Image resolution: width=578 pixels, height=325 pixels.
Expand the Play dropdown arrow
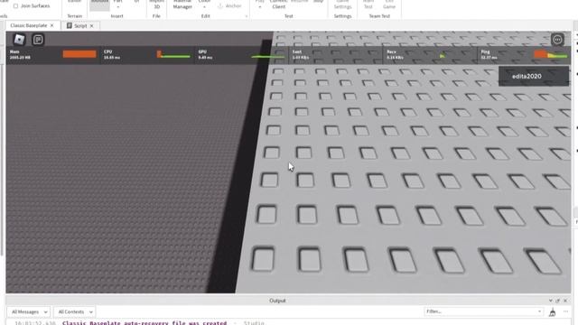(260, 7)
